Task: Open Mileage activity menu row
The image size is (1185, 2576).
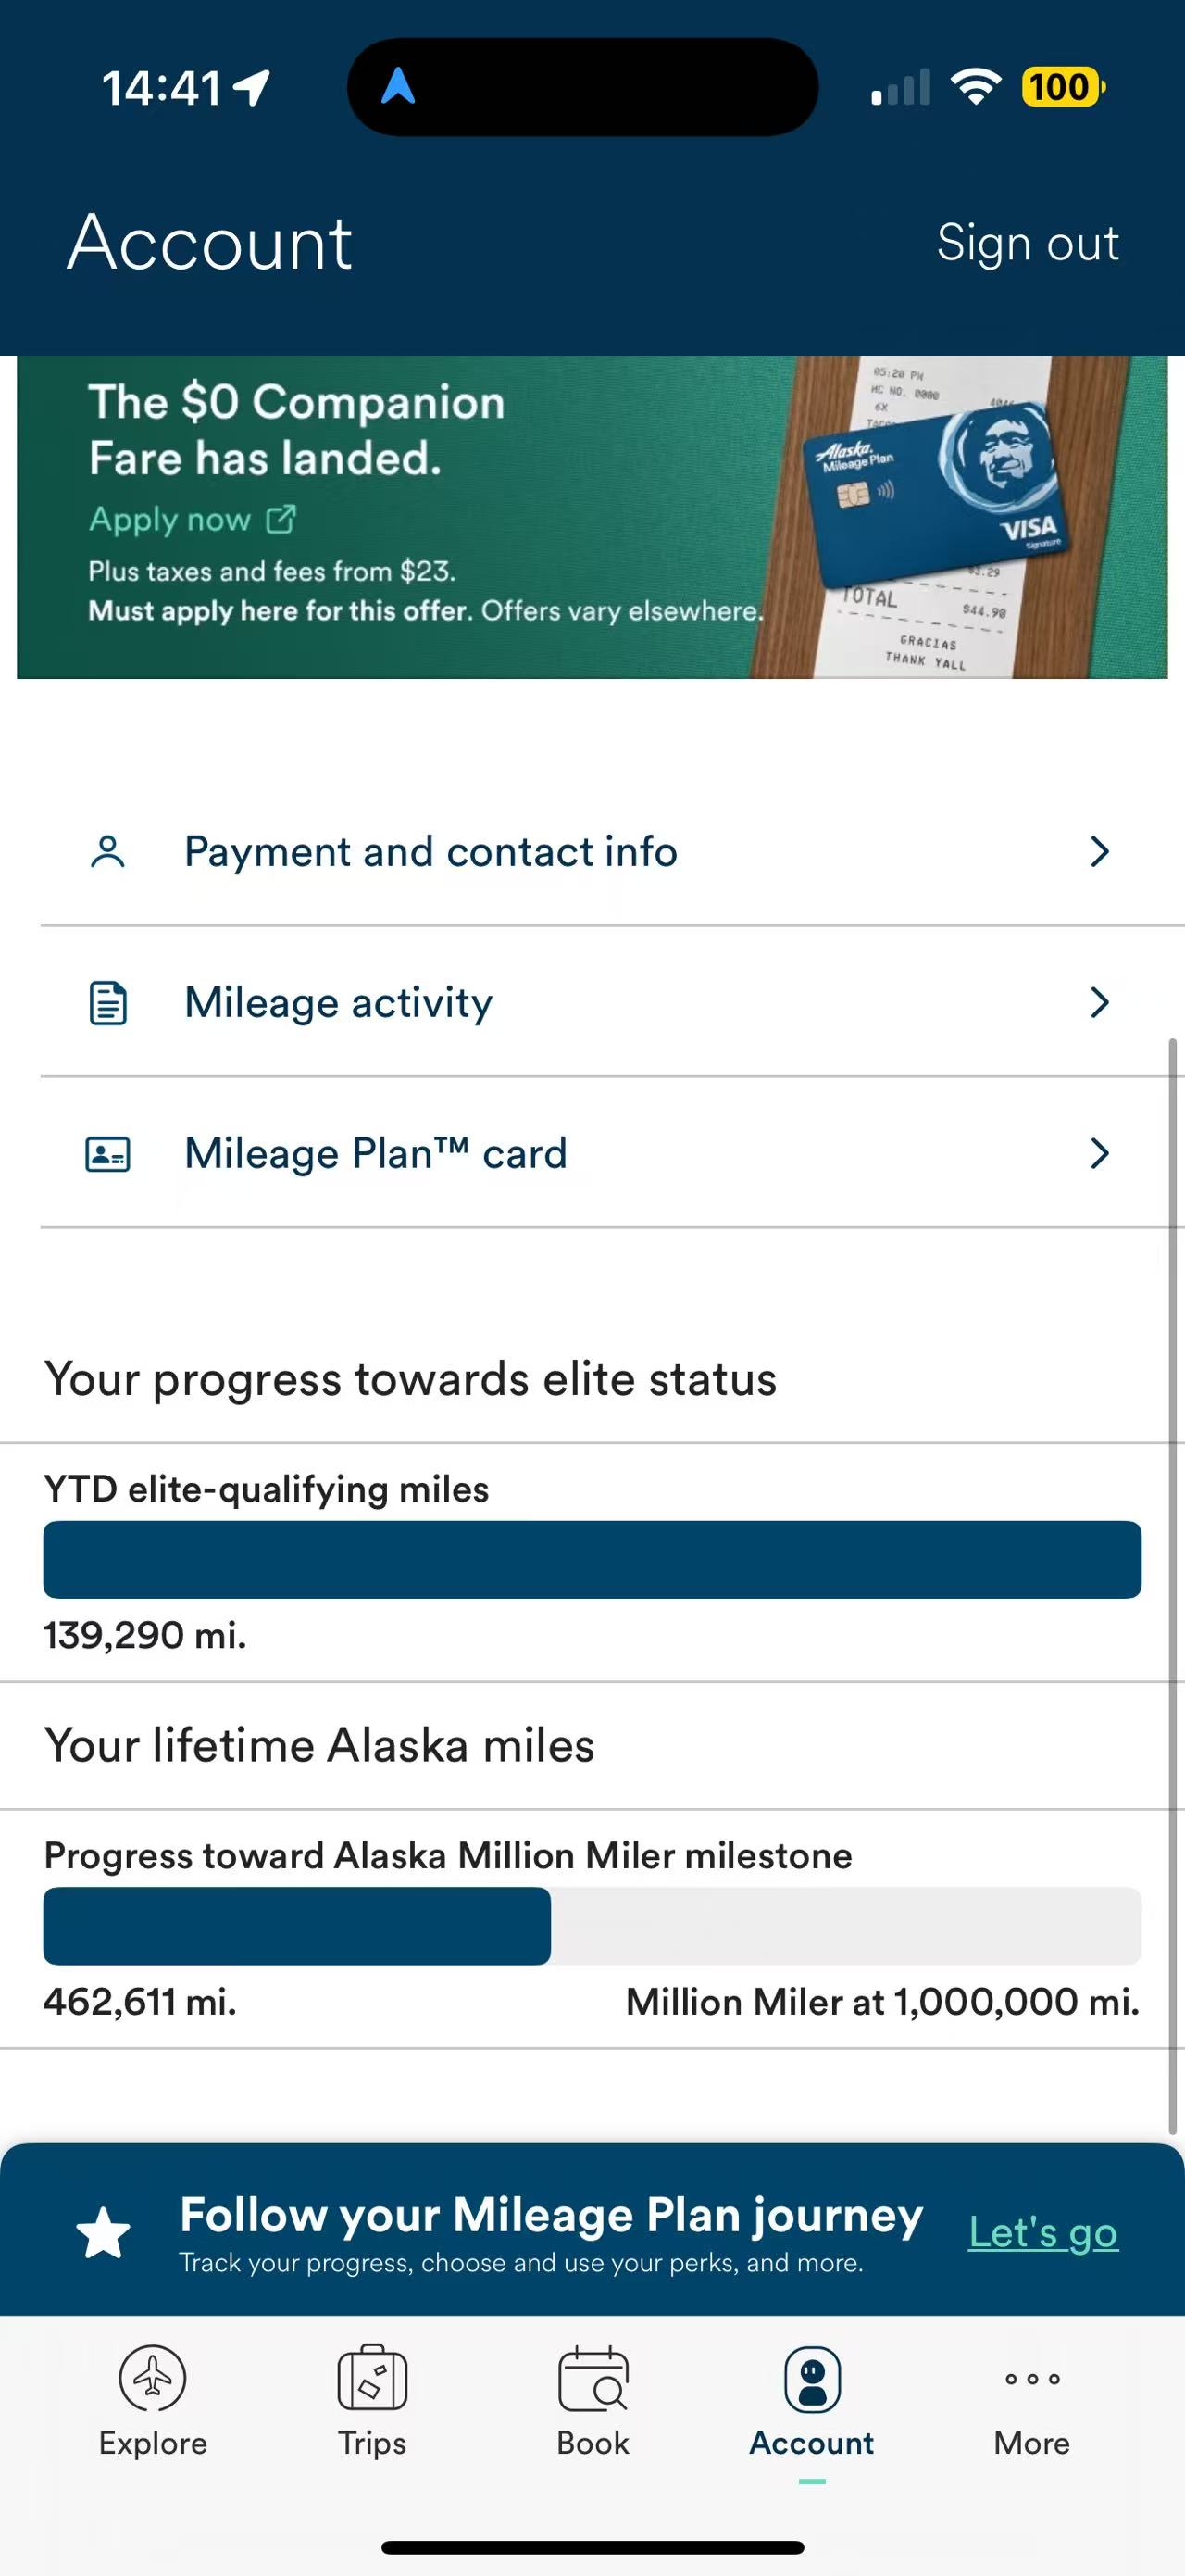Action: [600, 1003]
